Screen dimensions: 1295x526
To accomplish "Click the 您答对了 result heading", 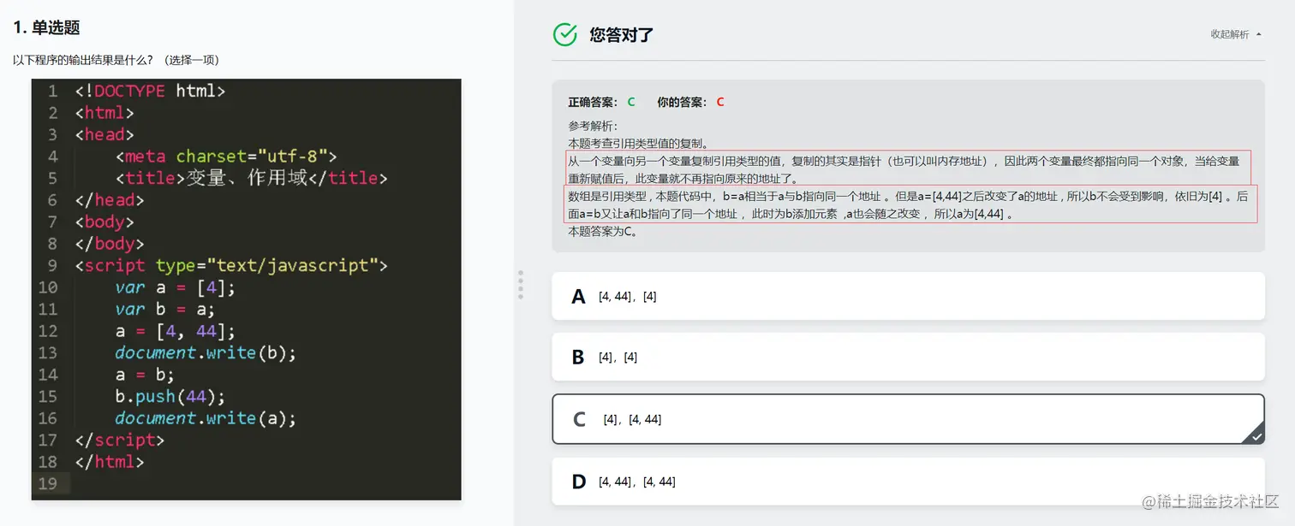I will [622, 35].
